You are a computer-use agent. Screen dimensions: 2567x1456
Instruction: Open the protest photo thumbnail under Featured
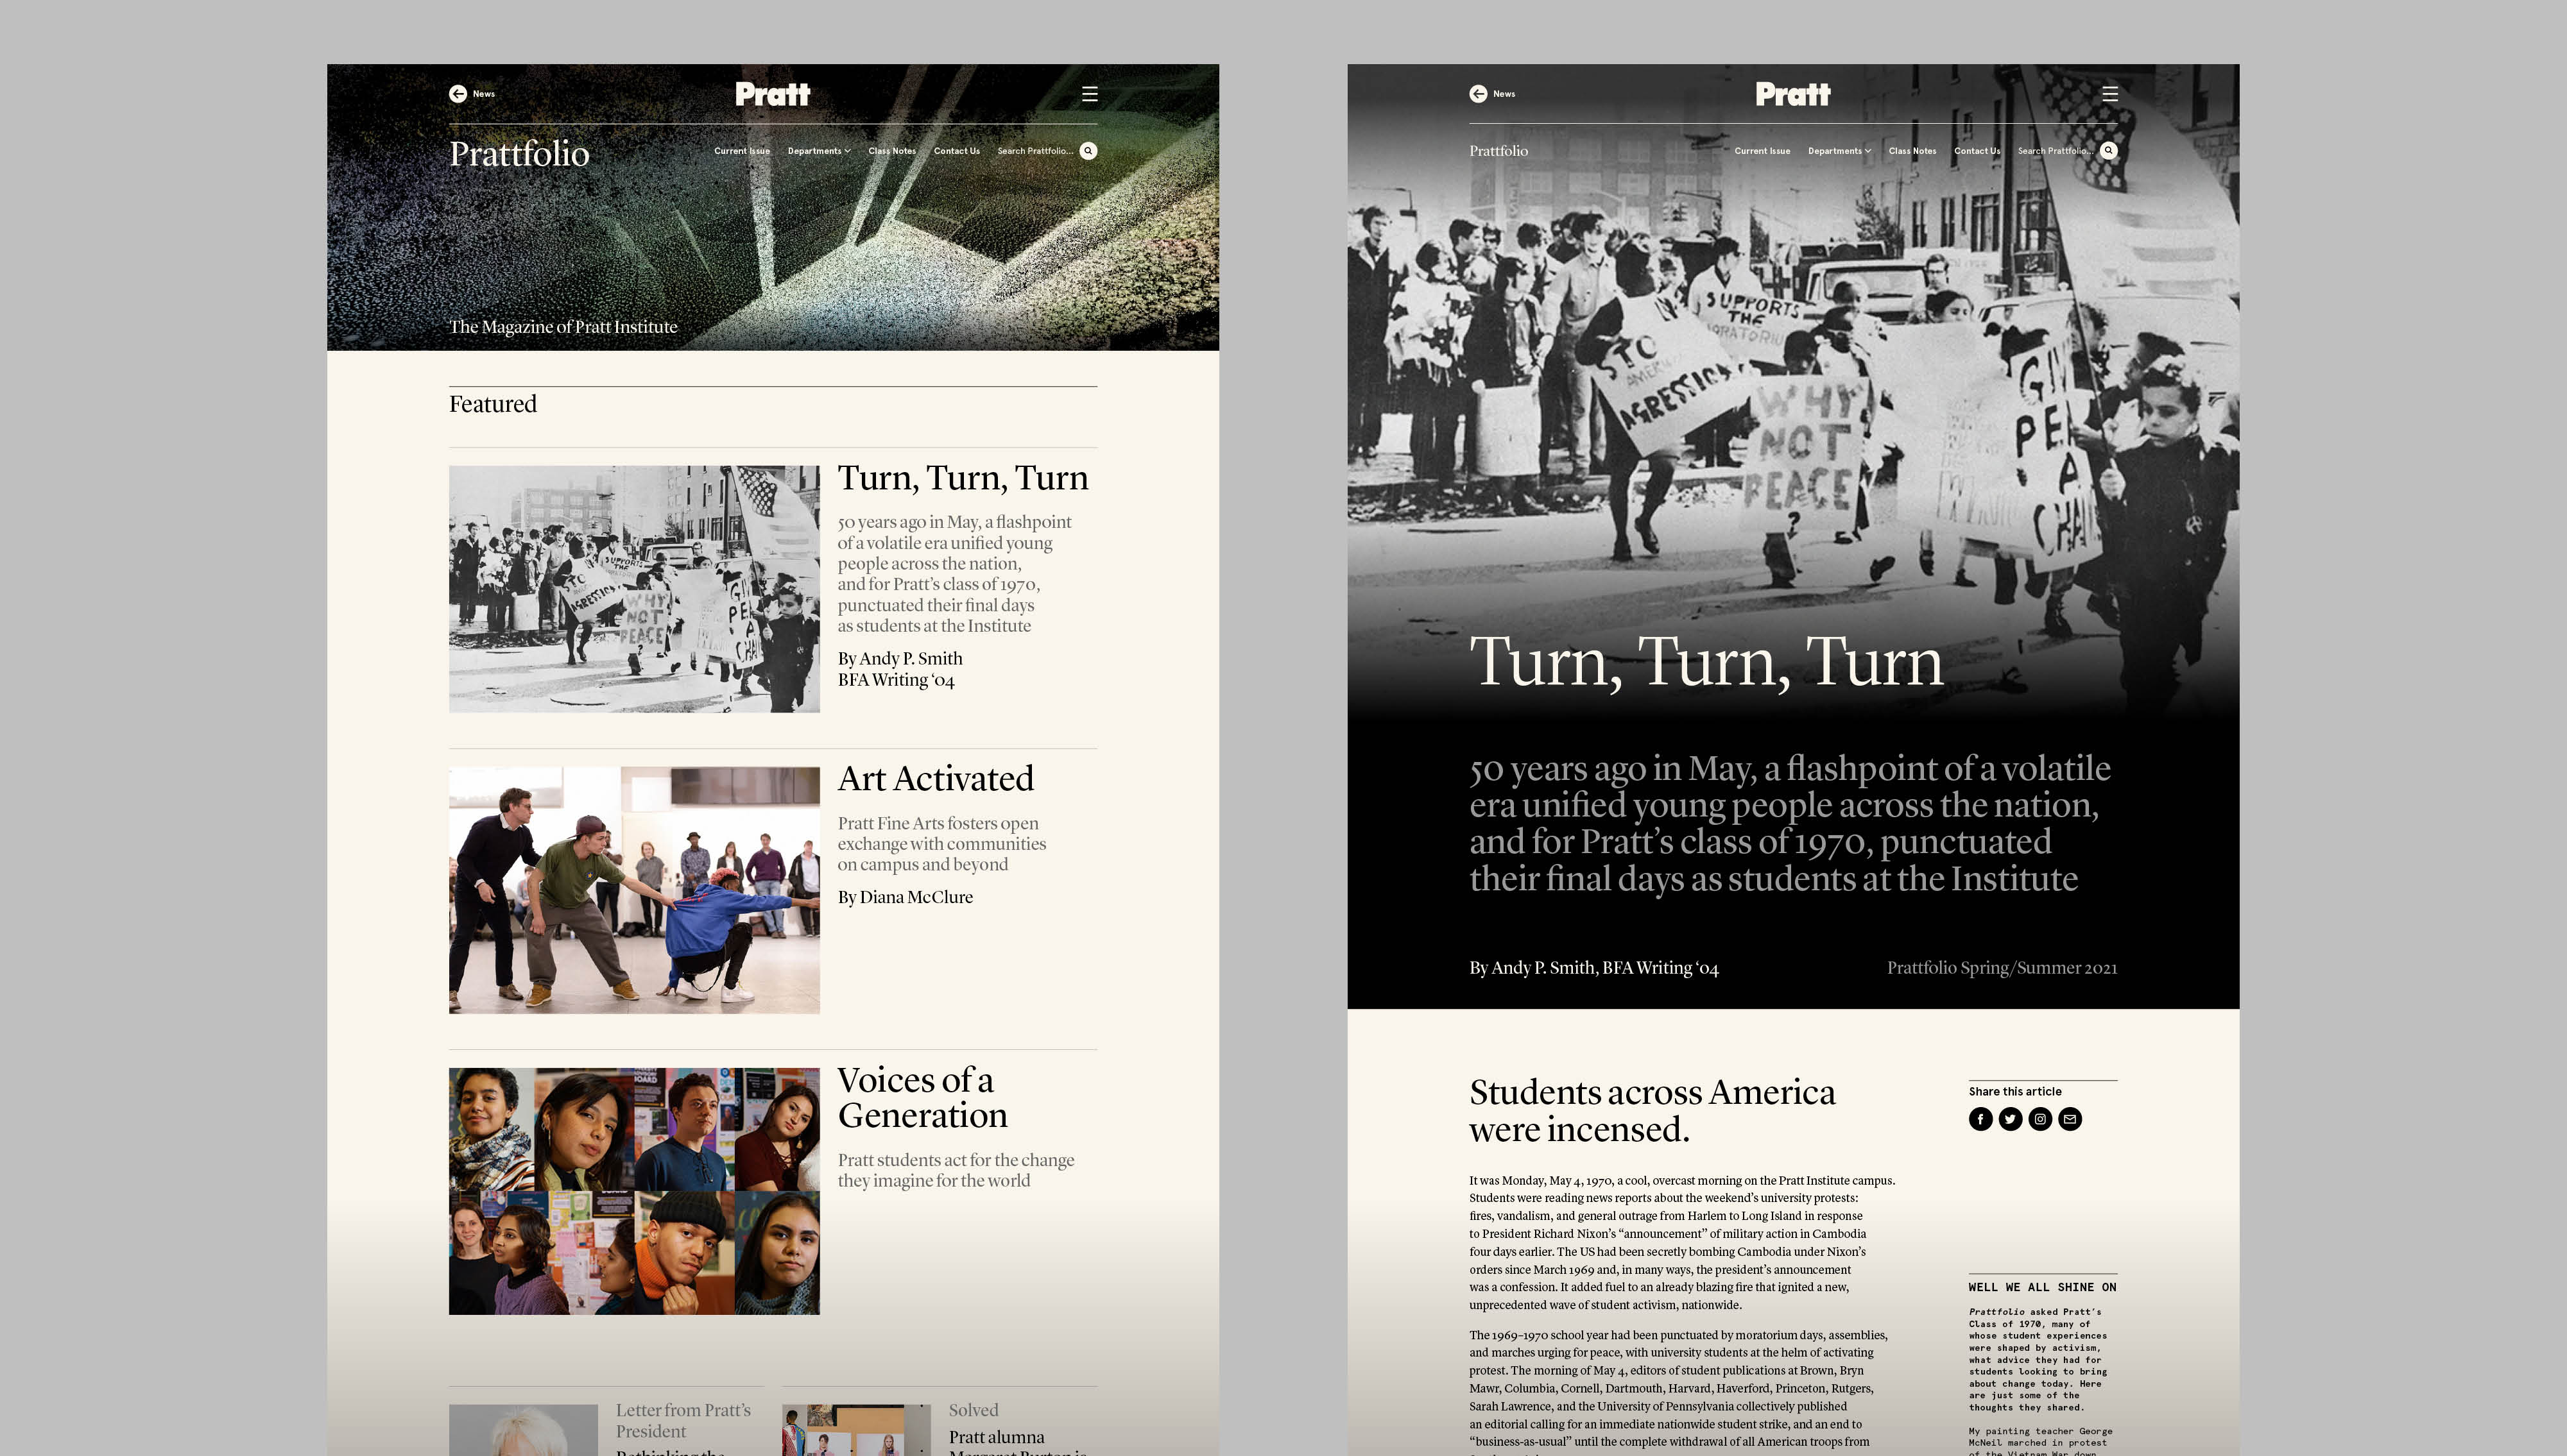[633, 589]
